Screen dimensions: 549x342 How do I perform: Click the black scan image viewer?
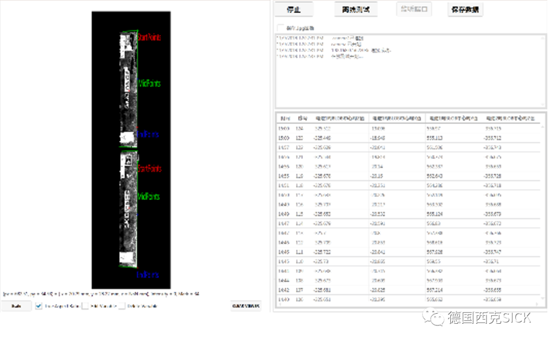click(x=131, y=150)
